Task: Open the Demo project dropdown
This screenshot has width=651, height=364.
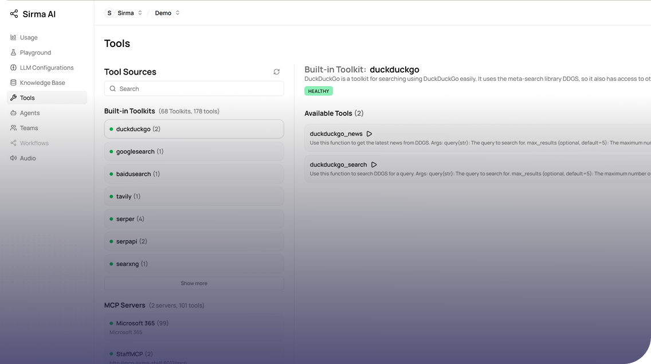Action: [167, 13]
